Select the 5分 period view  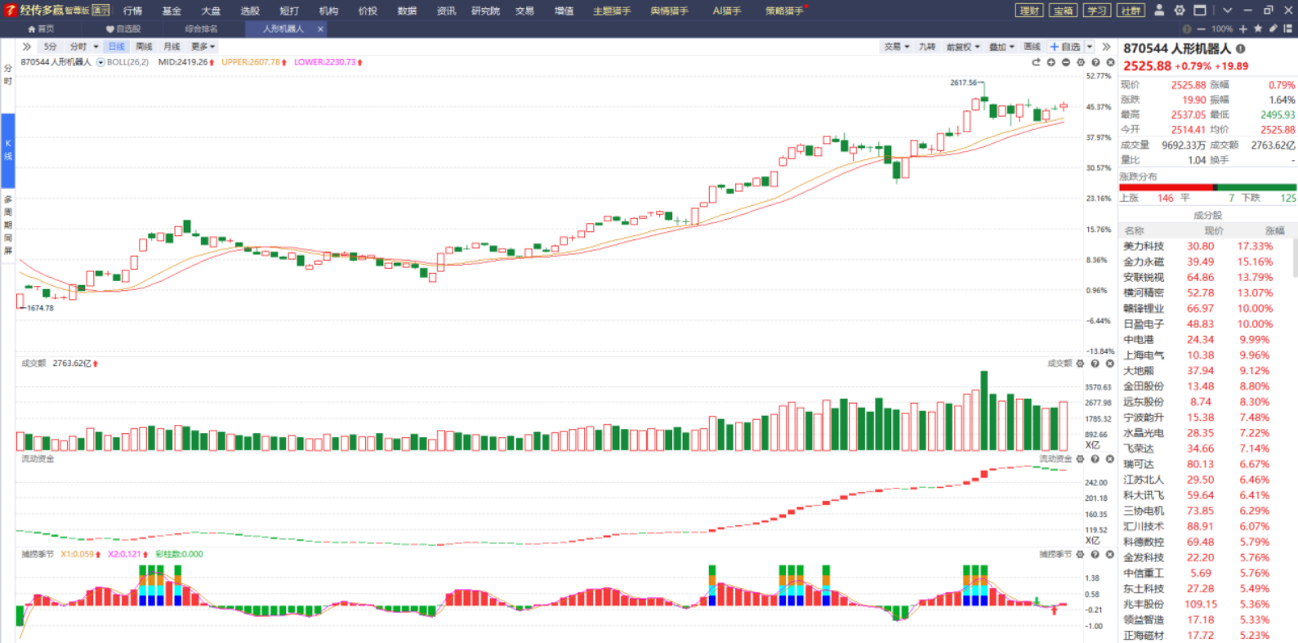(x=51, y=47)
